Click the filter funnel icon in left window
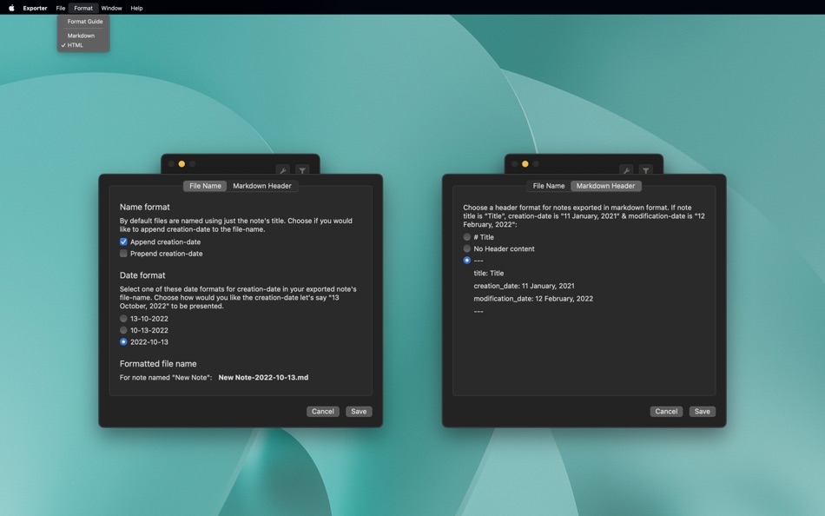The image size is (825, 516). point(302,170)
